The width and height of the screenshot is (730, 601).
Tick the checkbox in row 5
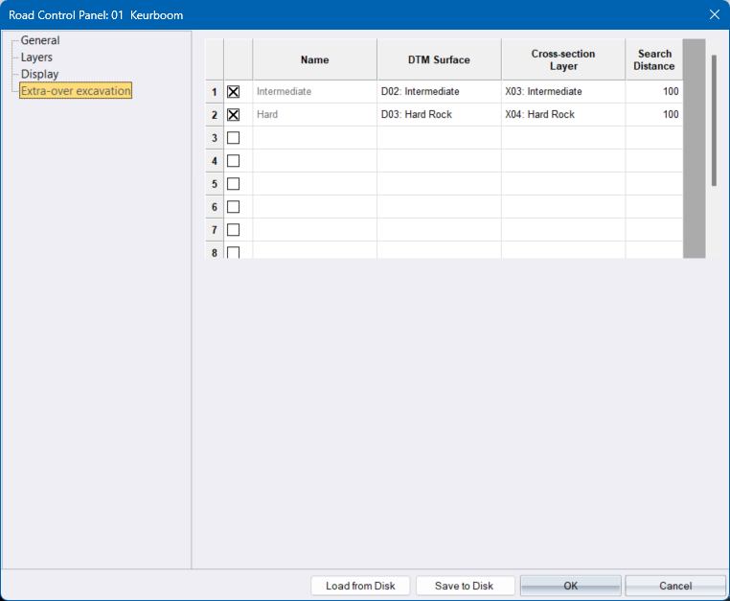point(233,184)
